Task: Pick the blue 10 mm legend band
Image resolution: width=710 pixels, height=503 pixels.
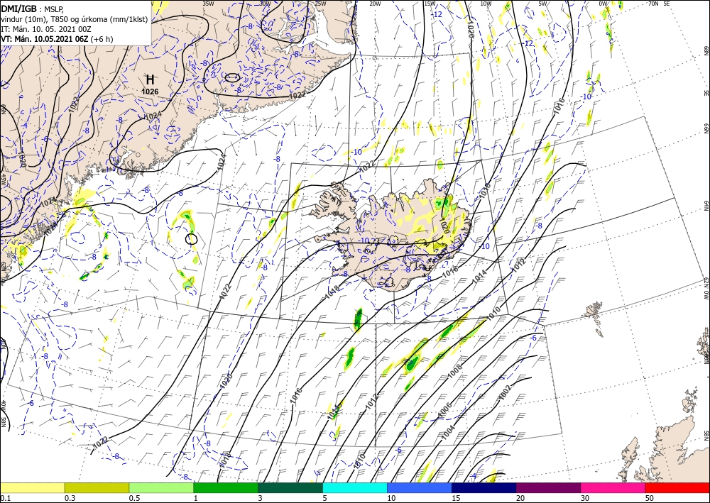Action: point(420,487)
